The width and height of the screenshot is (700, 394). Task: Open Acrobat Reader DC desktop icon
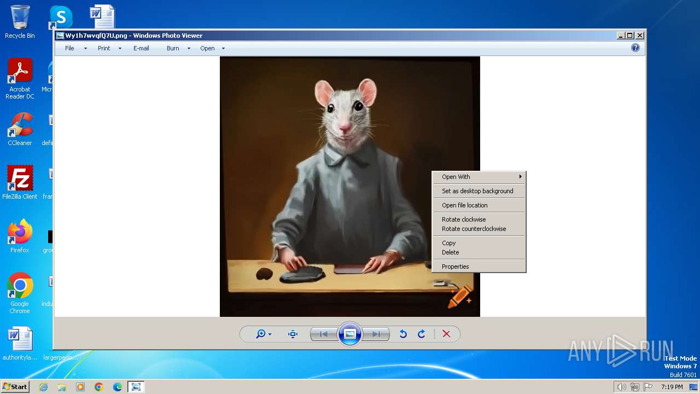(x=20, y=79)
